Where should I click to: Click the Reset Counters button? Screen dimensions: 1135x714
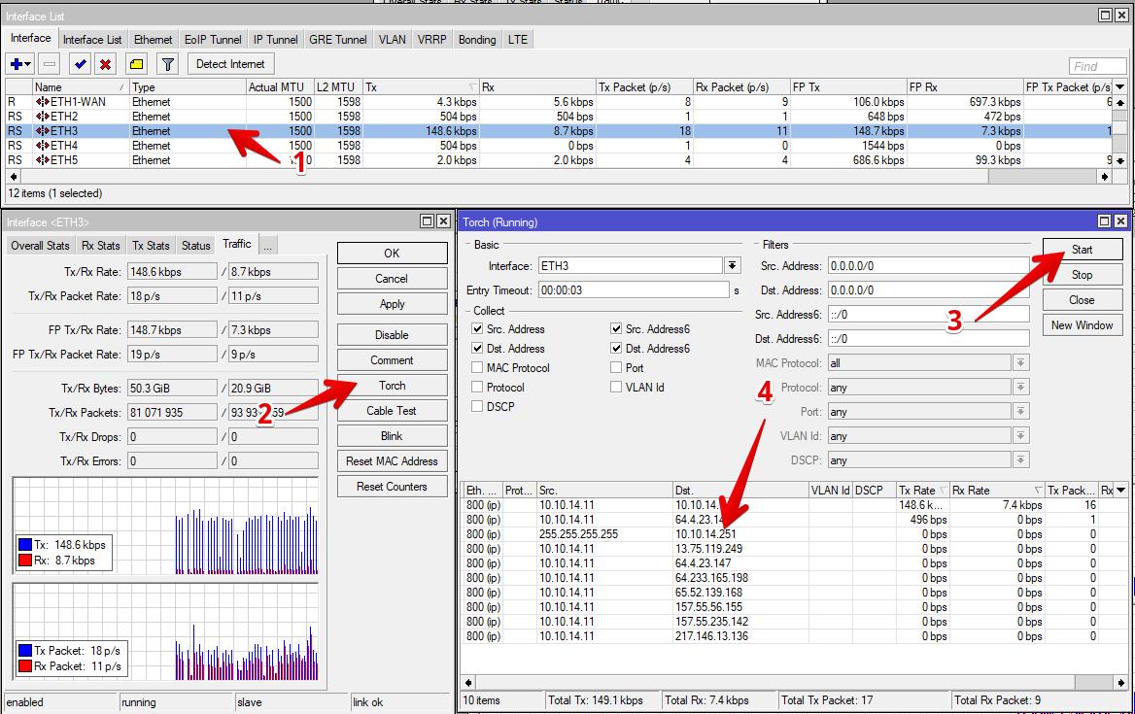[x=392, y=487]
